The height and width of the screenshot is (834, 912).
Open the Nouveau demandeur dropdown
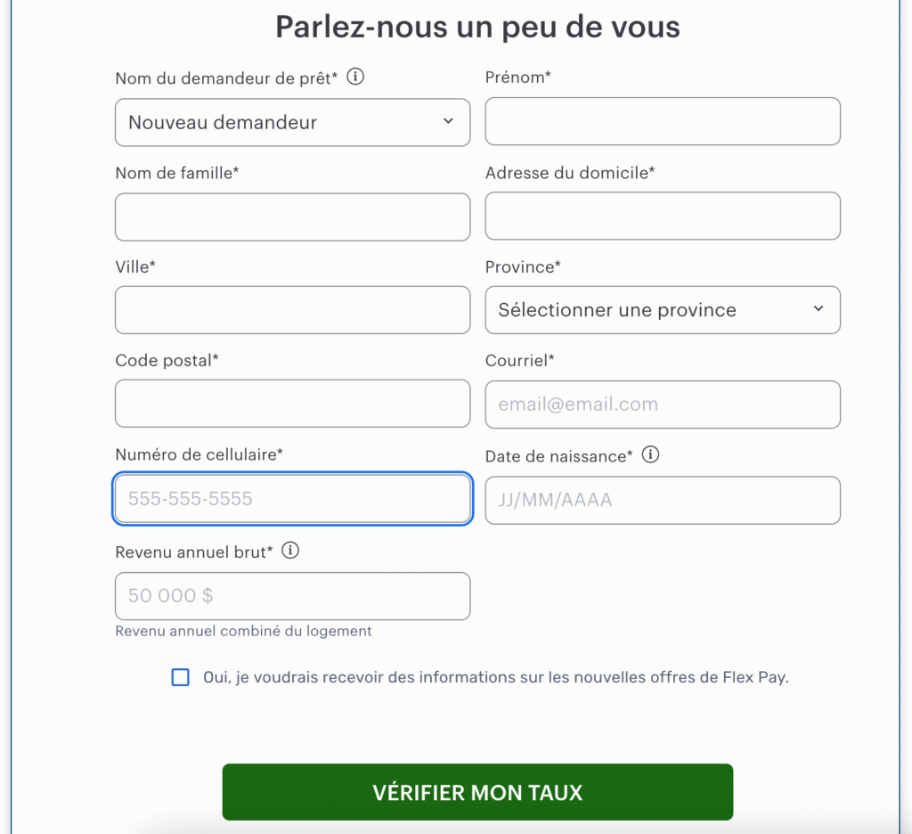292,122
